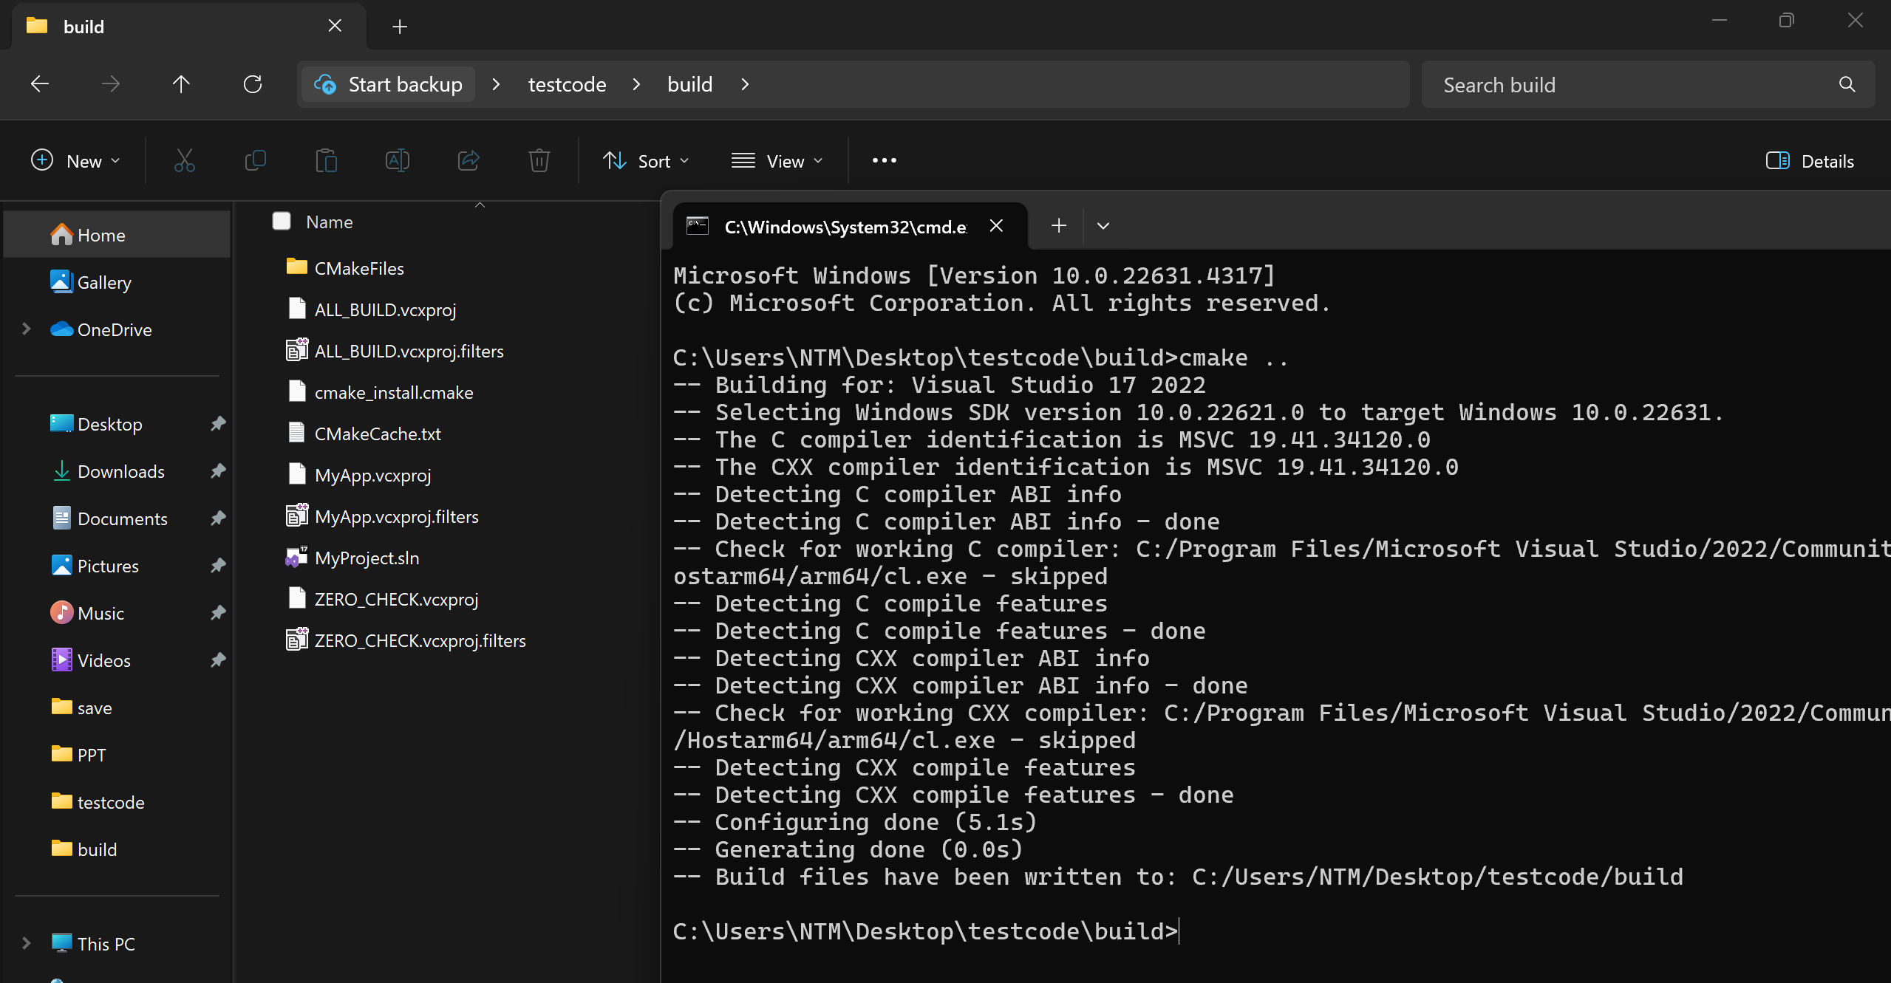Open the View dropdown menu
This screenshot has height=983, width=1891.
tap(777, 161)
